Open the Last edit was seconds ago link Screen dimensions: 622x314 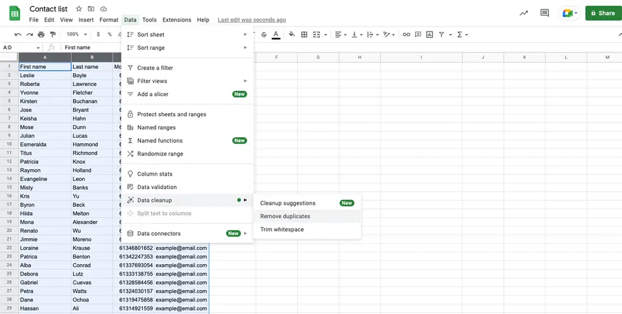pyautogui.click(x=252, y=20)
